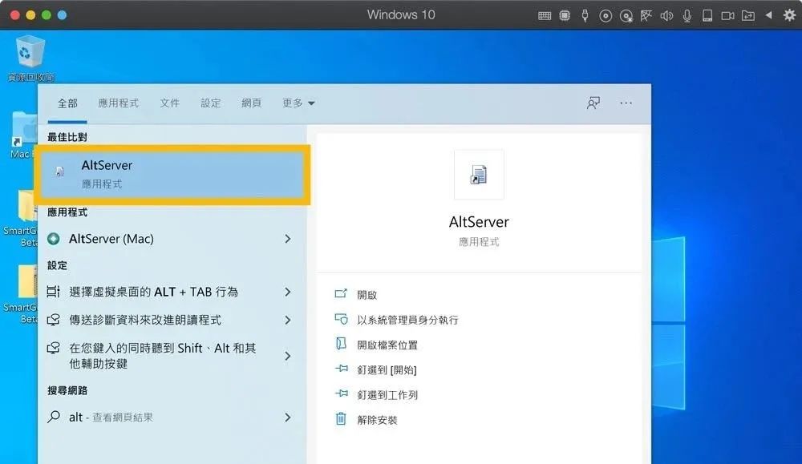Open the AltServer best match result

point(172,174)
